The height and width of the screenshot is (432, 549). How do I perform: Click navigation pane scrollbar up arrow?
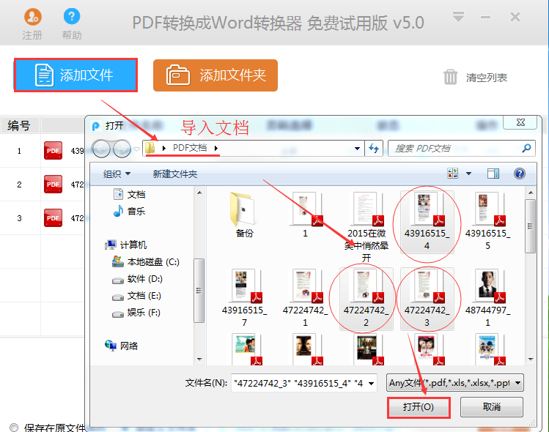pos(199,193)
